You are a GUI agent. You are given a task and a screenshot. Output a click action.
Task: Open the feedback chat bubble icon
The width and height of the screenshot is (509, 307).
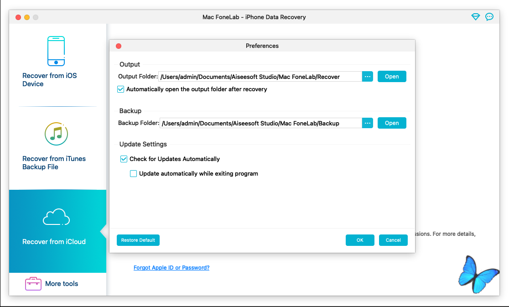coord(489,17)
